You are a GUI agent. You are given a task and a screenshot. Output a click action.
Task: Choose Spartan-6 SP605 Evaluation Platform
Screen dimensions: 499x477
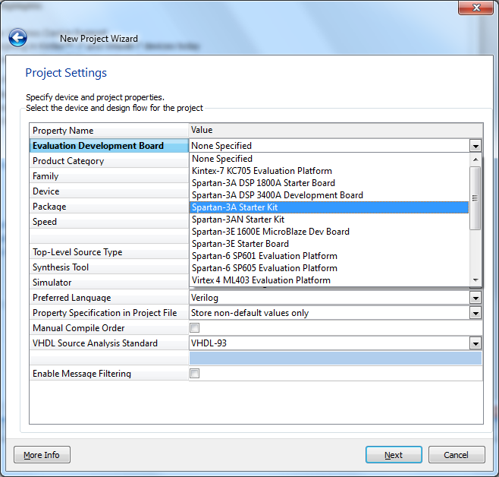coord(329,268)
